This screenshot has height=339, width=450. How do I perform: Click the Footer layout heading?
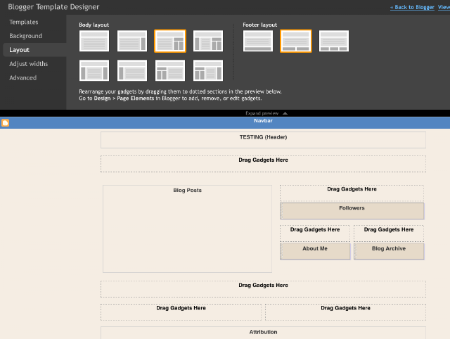(259, 25)
